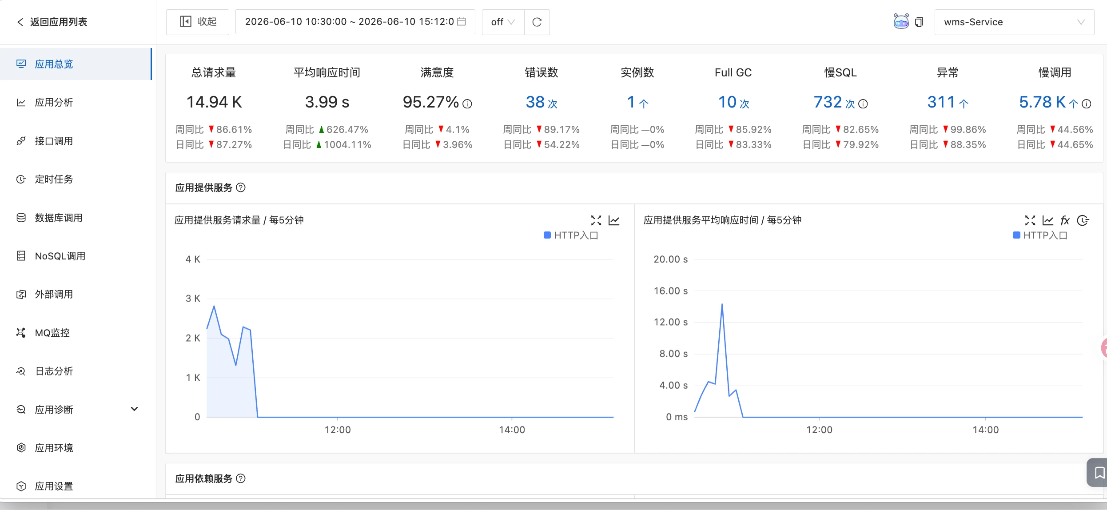Click the bookmark floating button

1098,473
